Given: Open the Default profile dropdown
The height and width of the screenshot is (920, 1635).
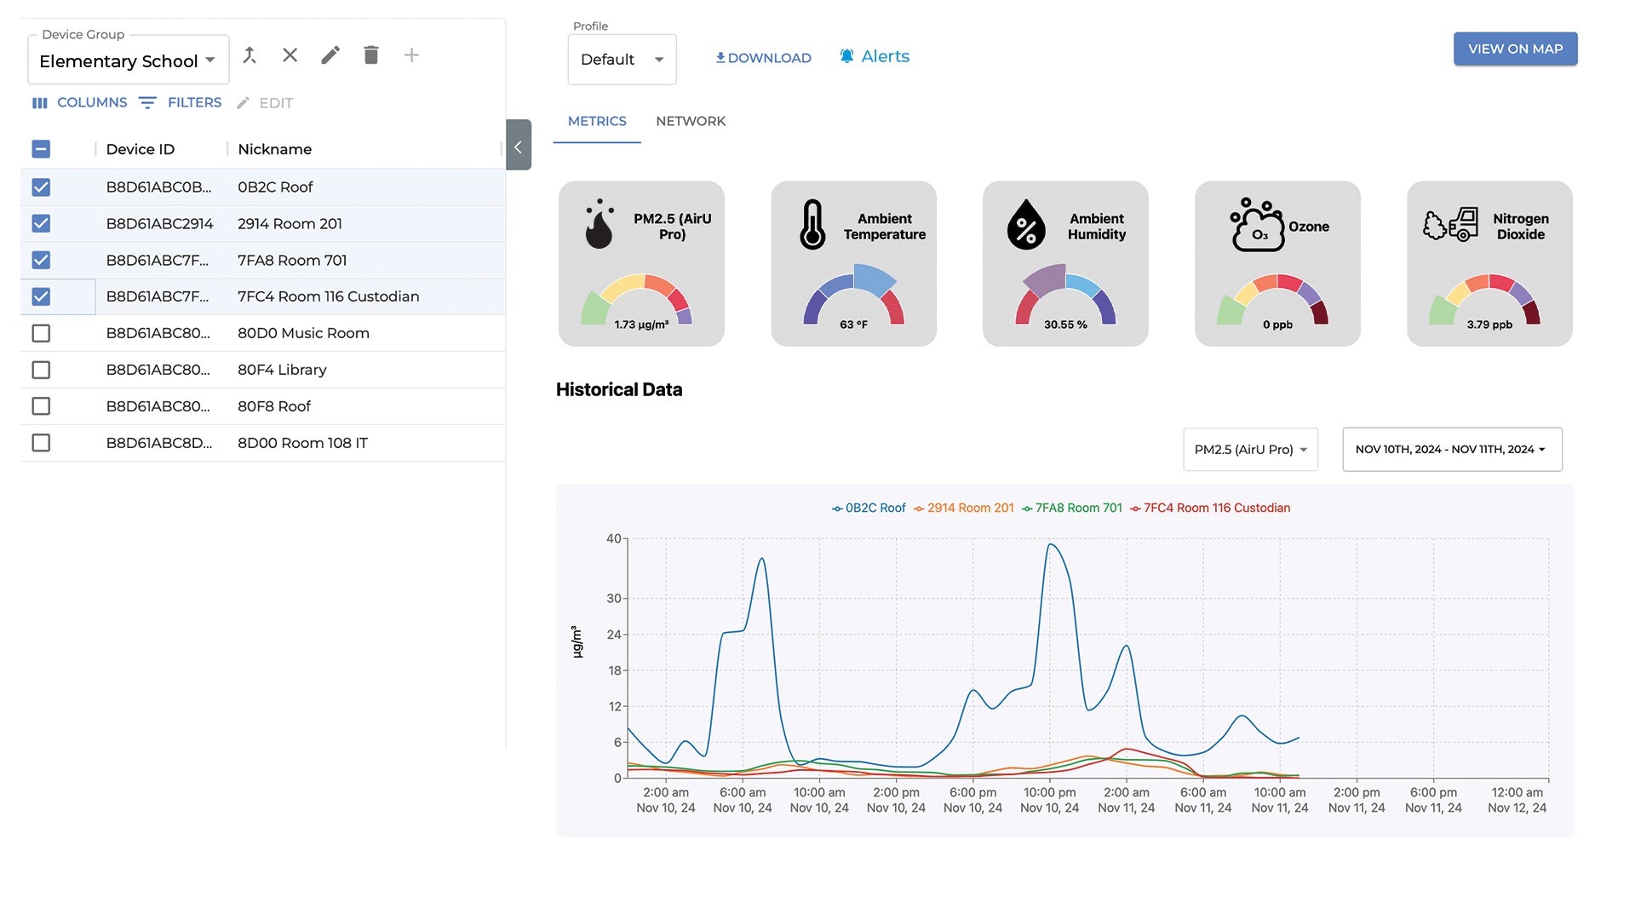Looking at the screenshot, I should click(622, 60).
